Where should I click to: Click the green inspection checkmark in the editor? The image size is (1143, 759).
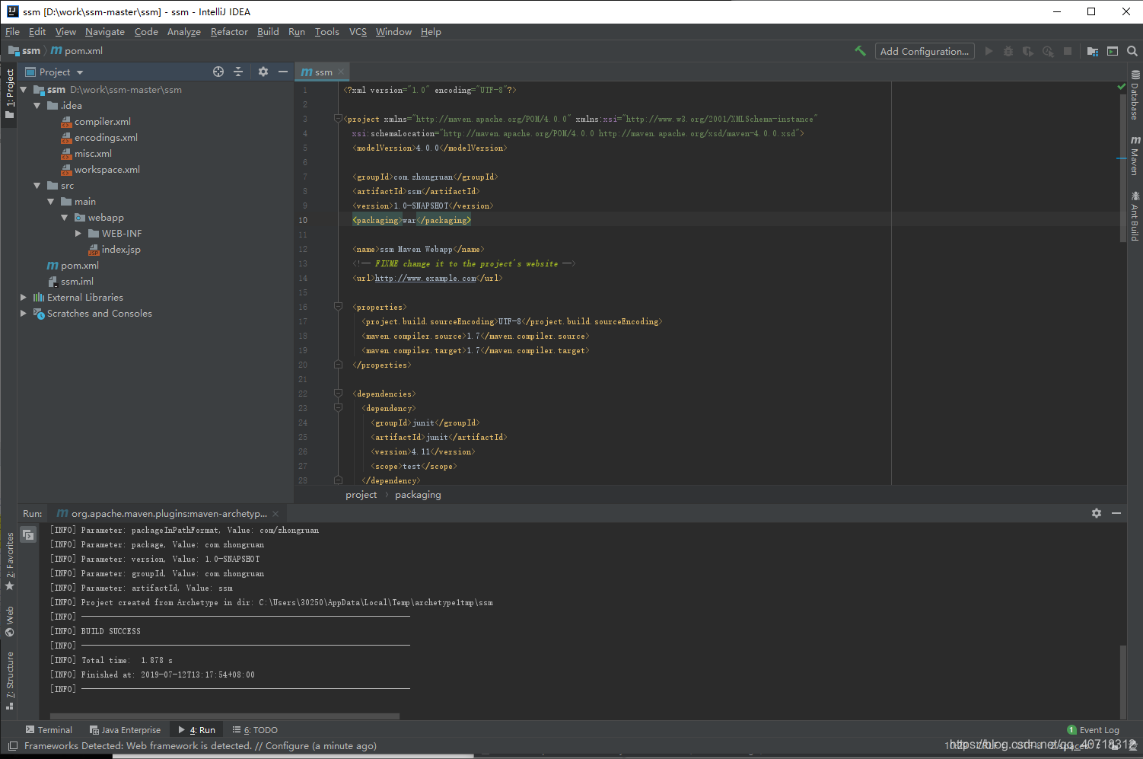[1121, 87]
